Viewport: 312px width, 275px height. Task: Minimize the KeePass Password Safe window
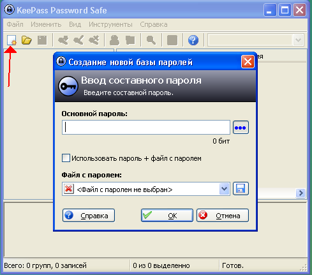coord(269,10)
